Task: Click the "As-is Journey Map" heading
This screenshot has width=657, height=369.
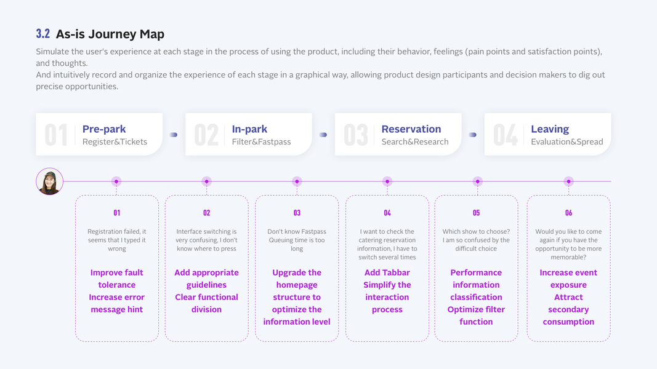Action: tap(110, 34)
